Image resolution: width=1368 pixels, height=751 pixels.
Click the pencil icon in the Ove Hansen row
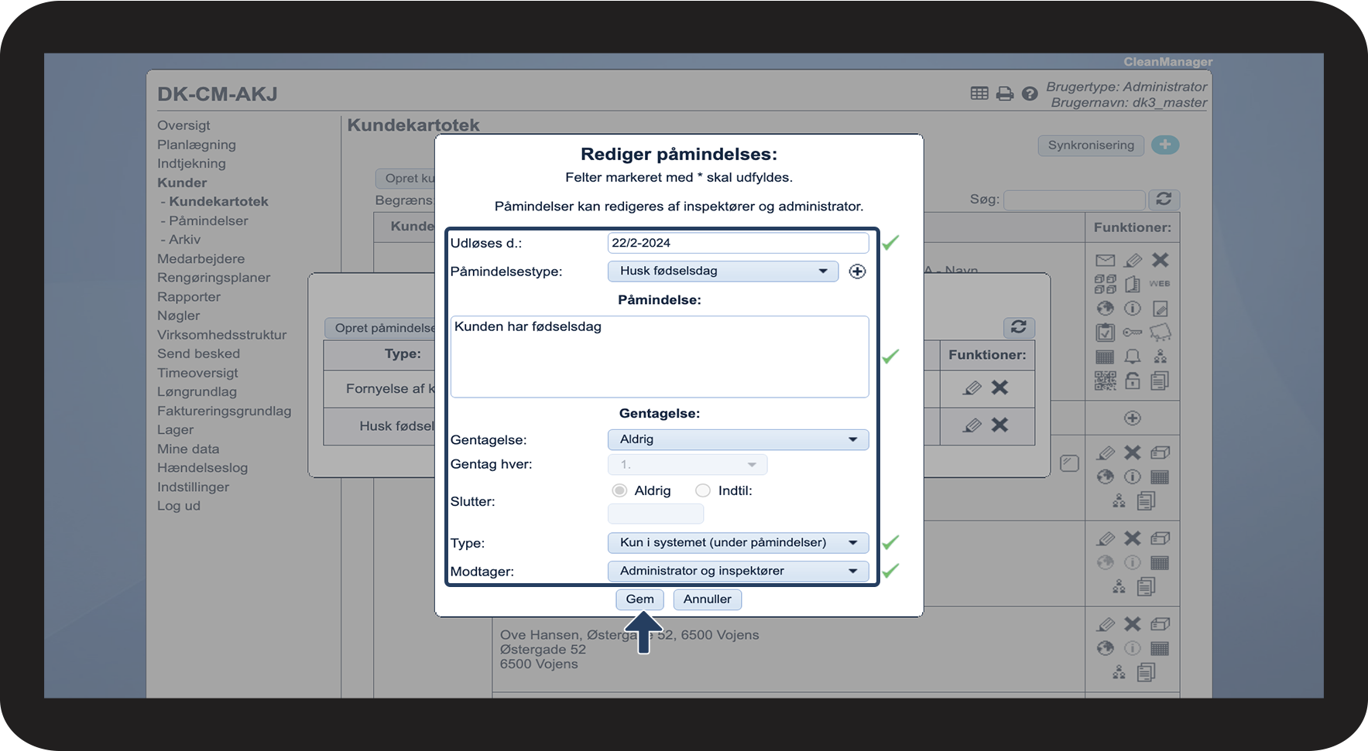[1106, 624]
